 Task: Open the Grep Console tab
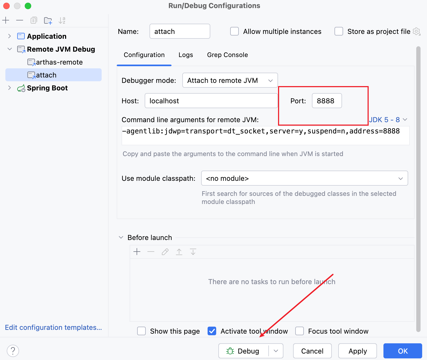click(x=227, y=55)
